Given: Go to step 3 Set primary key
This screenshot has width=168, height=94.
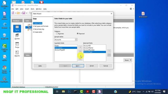Looking at the screenshot, I should pos(39,29).
